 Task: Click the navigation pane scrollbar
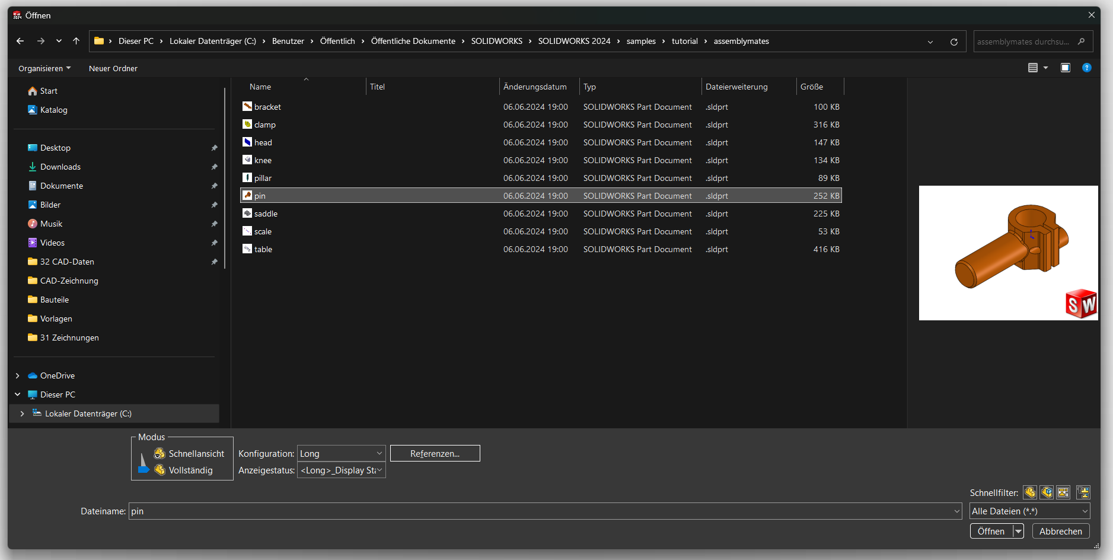click(x=225, y=178)
